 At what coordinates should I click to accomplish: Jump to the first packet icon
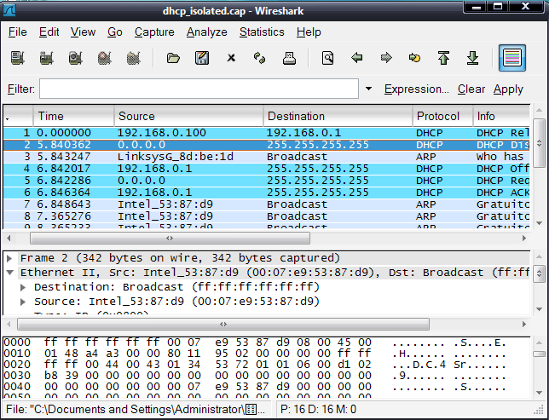(x=443, y=58)
